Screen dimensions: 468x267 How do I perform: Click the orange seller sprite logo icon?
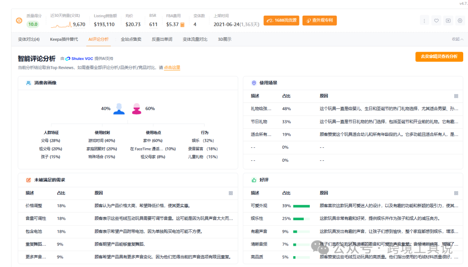tap(19, 21)
